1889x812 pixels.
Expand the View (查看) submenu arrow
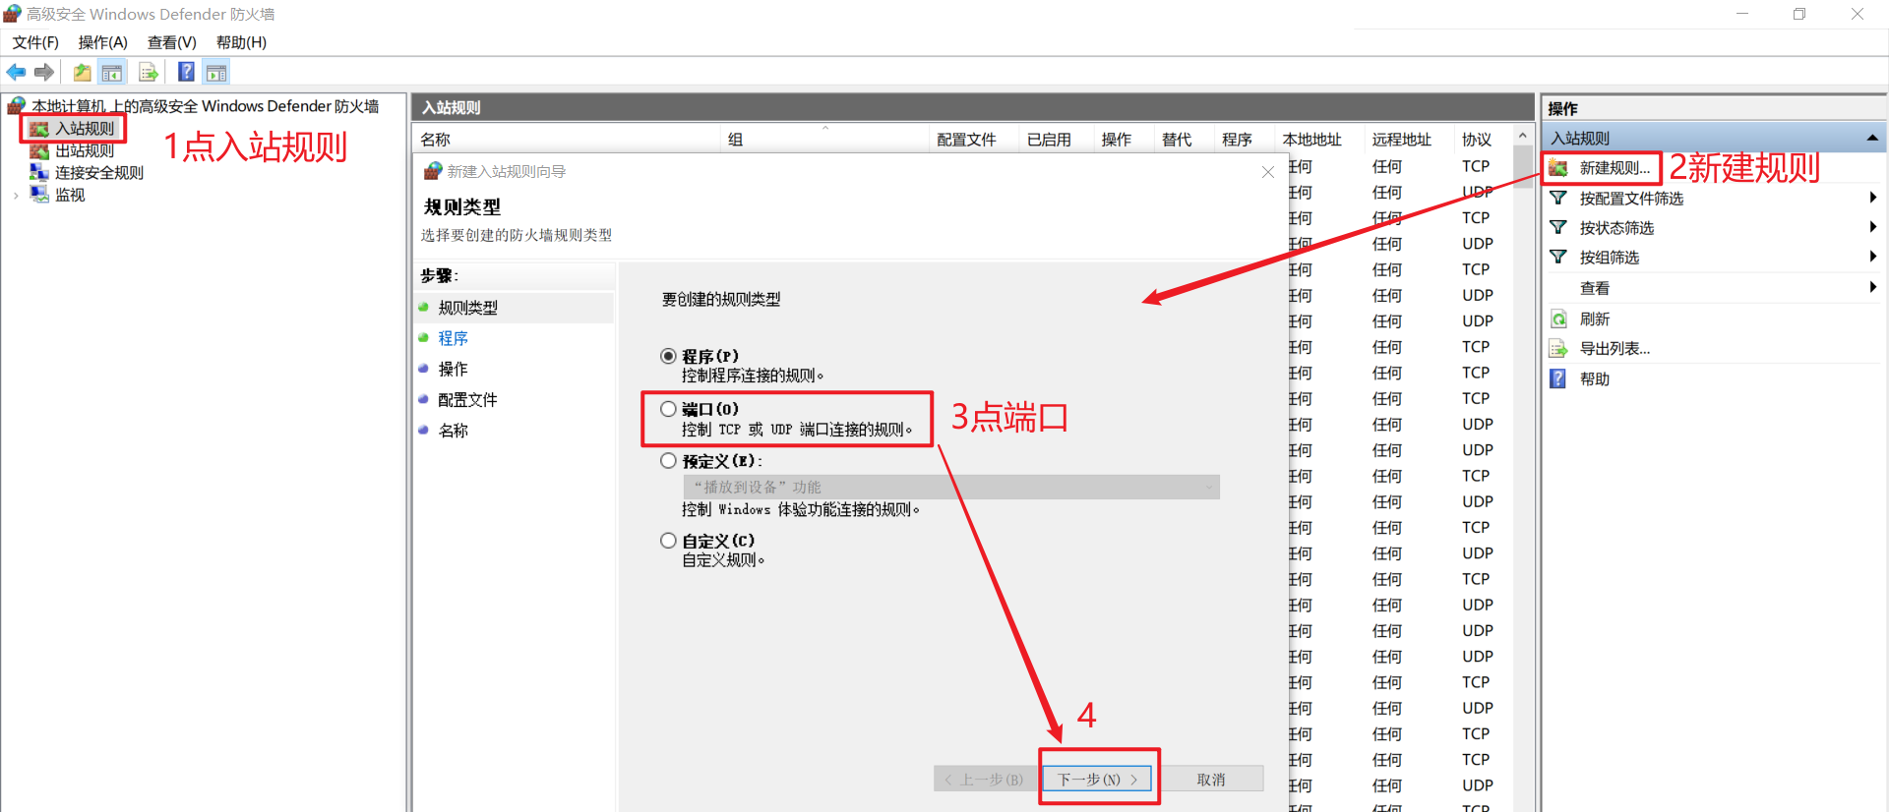[x=1872, y=287]
